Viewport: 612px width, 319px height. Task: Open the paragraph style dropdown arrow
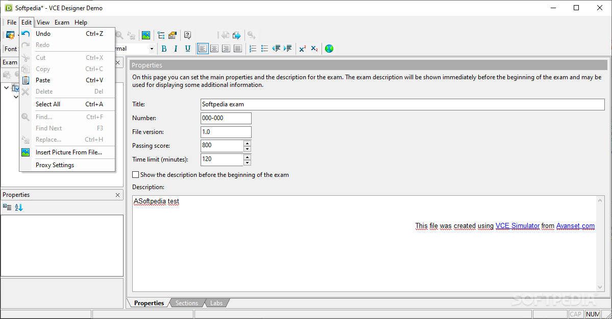152,49
